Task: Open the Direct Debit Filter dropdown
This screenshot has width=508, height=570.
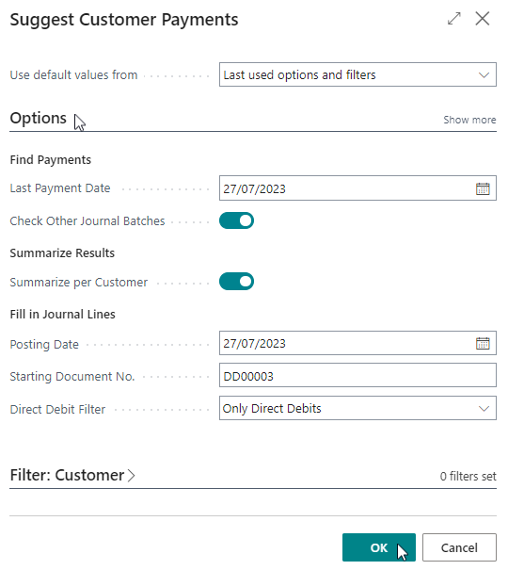Action: [x=357, y=408]
